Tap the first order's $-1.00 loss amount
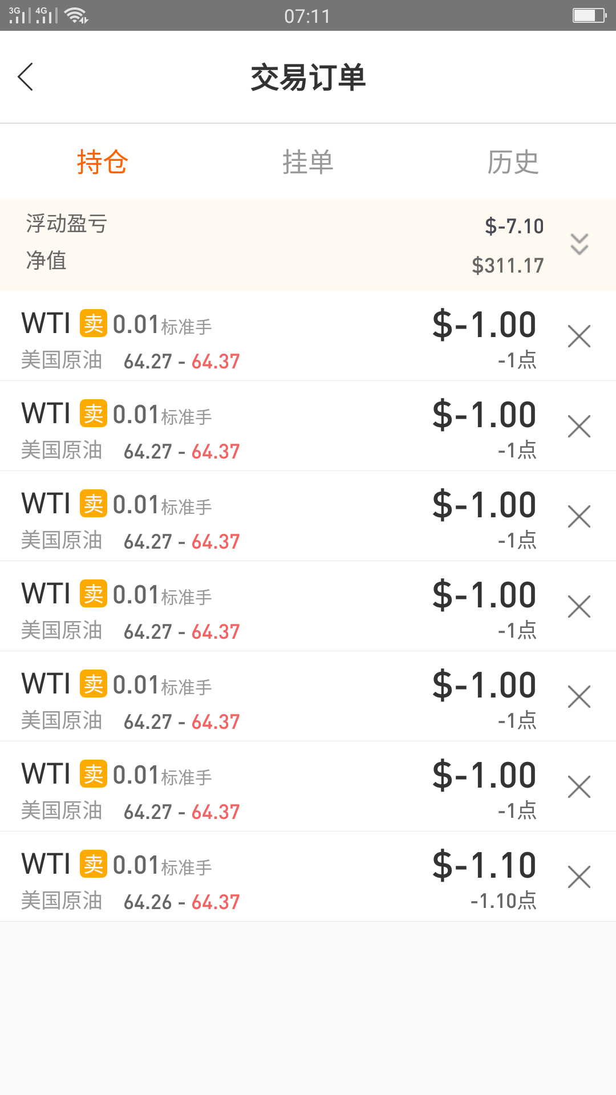Screen dimensions: 616x1095 point(484,325)
